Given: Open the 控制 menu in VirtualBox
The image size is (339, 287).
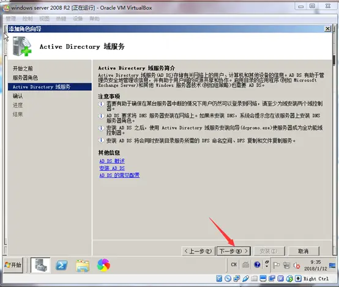Looking at the screenshot, I should pyautogui.click(x=28, y=19).
